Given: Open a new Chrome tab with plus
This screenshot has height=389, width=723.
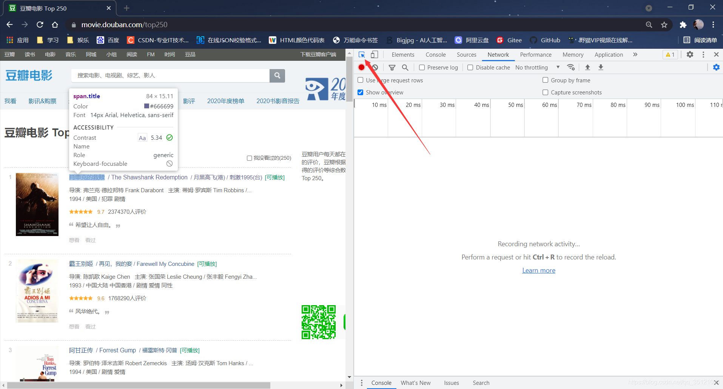Looking at the screenshot, I should pos(126,8).
